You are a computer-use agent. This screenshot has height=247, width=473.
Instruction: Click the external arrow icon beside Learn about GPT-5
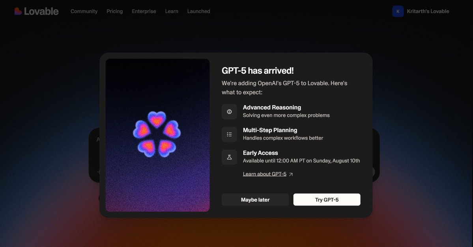291,174
